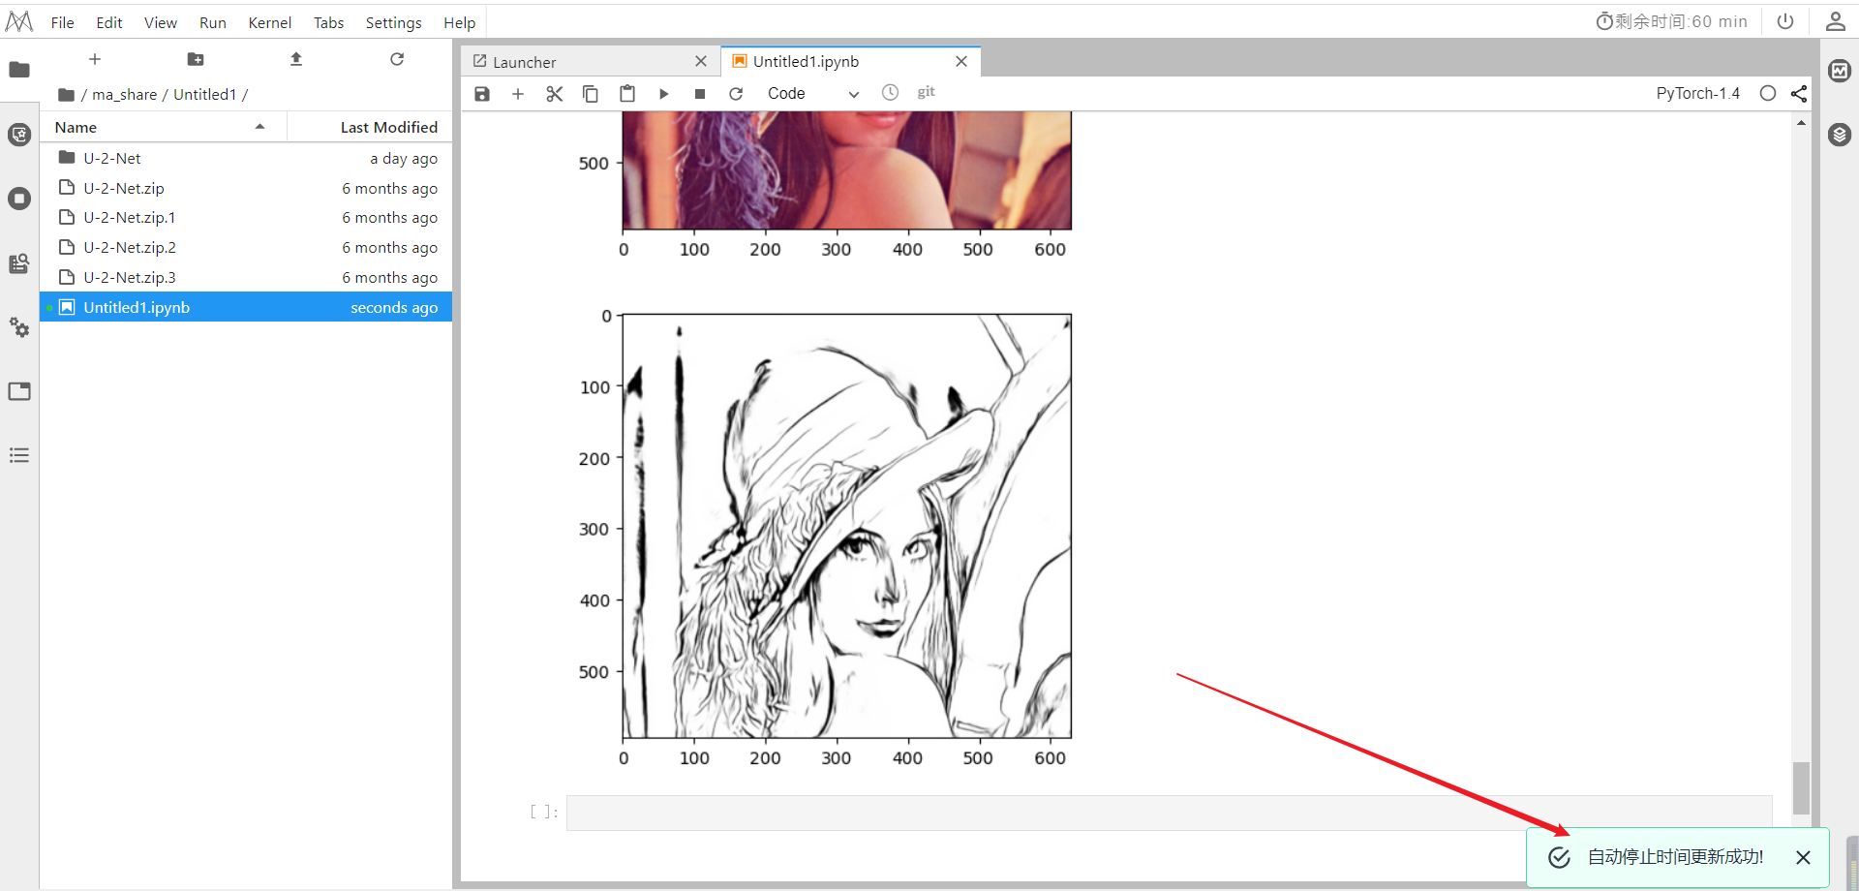Open the table of contents sidebar icon
The height and width of the screenshot is (891, 1859).
pos(19,455)
